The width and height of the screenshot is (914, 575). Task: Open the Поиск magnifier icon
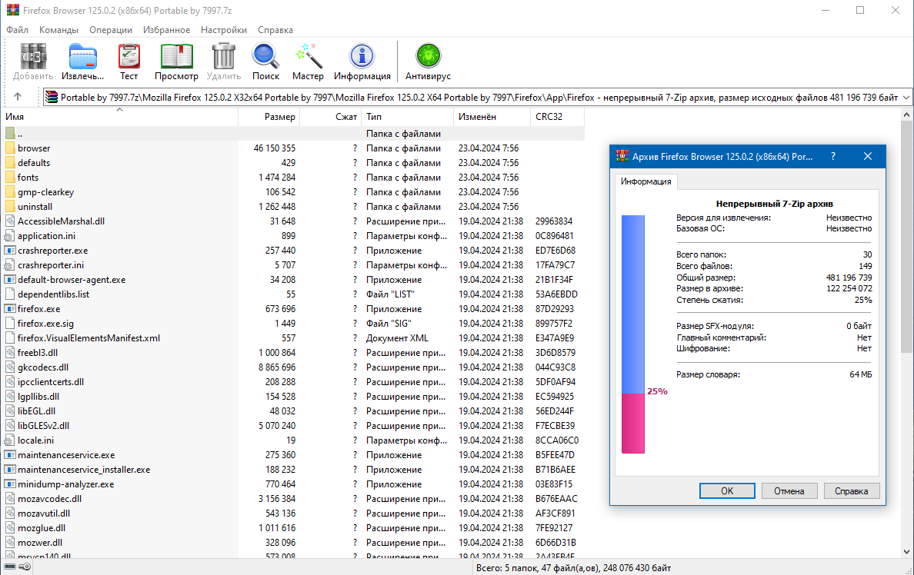tap(265, 57)
